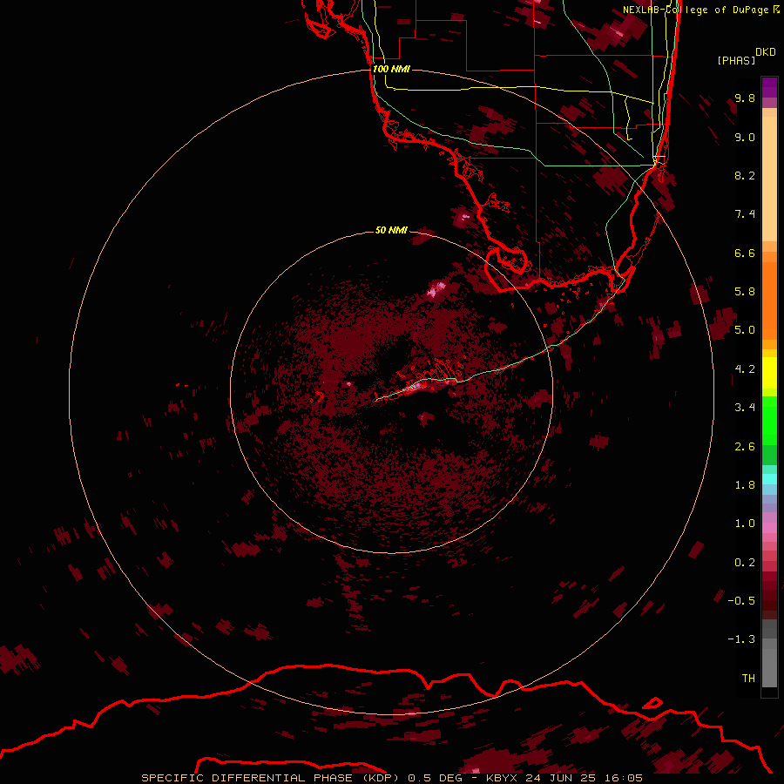Viewport: 784px width, 784px height.
Task: Click the 2.6 value on the color scale
Action: click(x=745, y=447)
